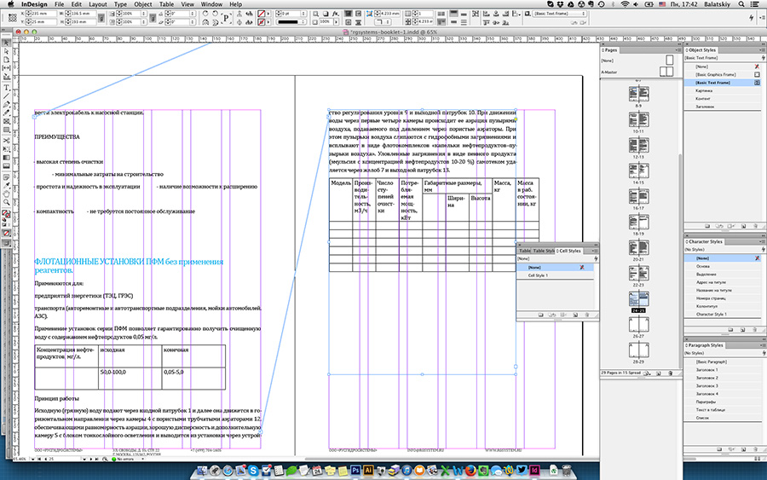Screen dimensions: 767x480
Task: Select Заголовок object style
Action: (722, 107)
